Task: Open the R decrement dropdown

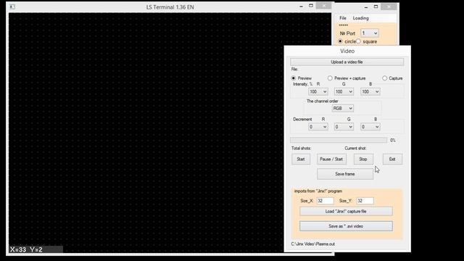Action: pyautogui.click(x=318, y=127)
